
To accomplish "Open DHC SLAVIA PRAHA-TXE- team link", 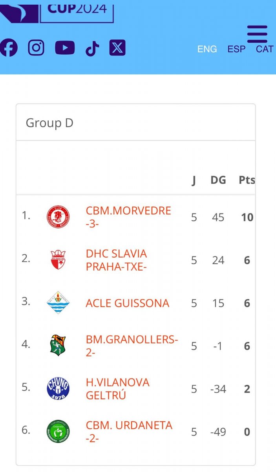I will click(x=117, y=260).
